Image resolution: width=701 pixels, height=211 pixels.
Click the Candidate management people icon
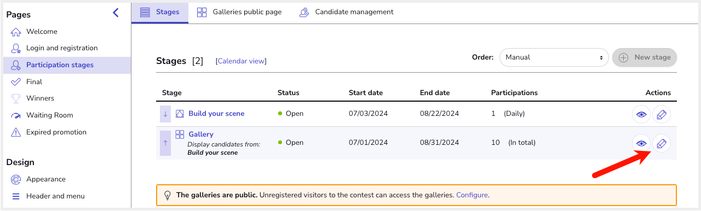click(304, 12)
